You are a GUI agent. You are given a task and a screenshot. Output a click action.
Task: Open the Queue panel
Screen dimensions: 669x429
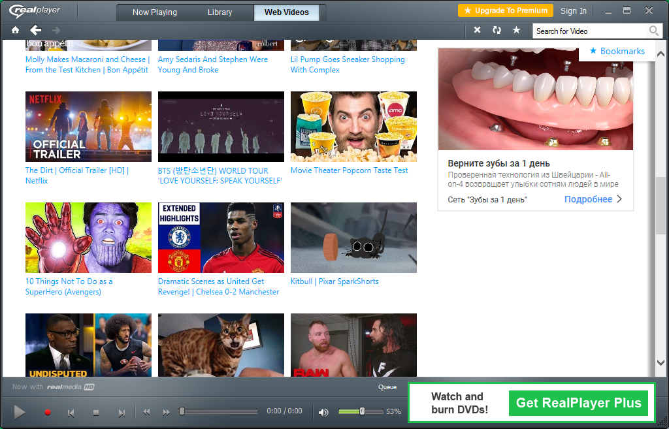tap(387, 387)
